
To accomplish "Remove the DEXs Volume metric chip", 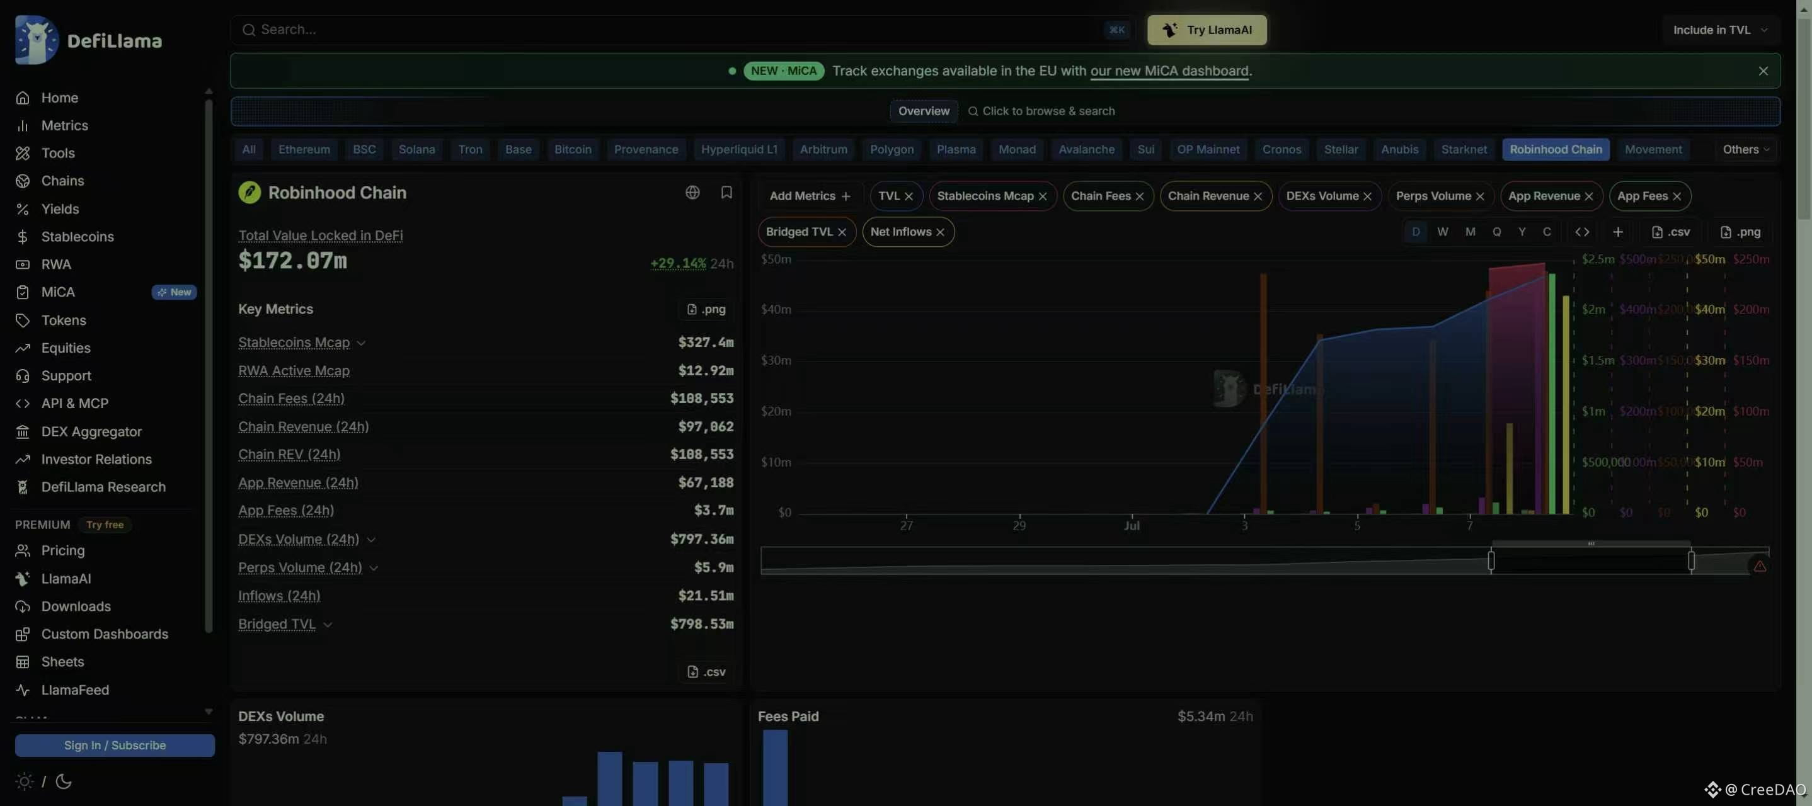I will (x=1367, y=196).
